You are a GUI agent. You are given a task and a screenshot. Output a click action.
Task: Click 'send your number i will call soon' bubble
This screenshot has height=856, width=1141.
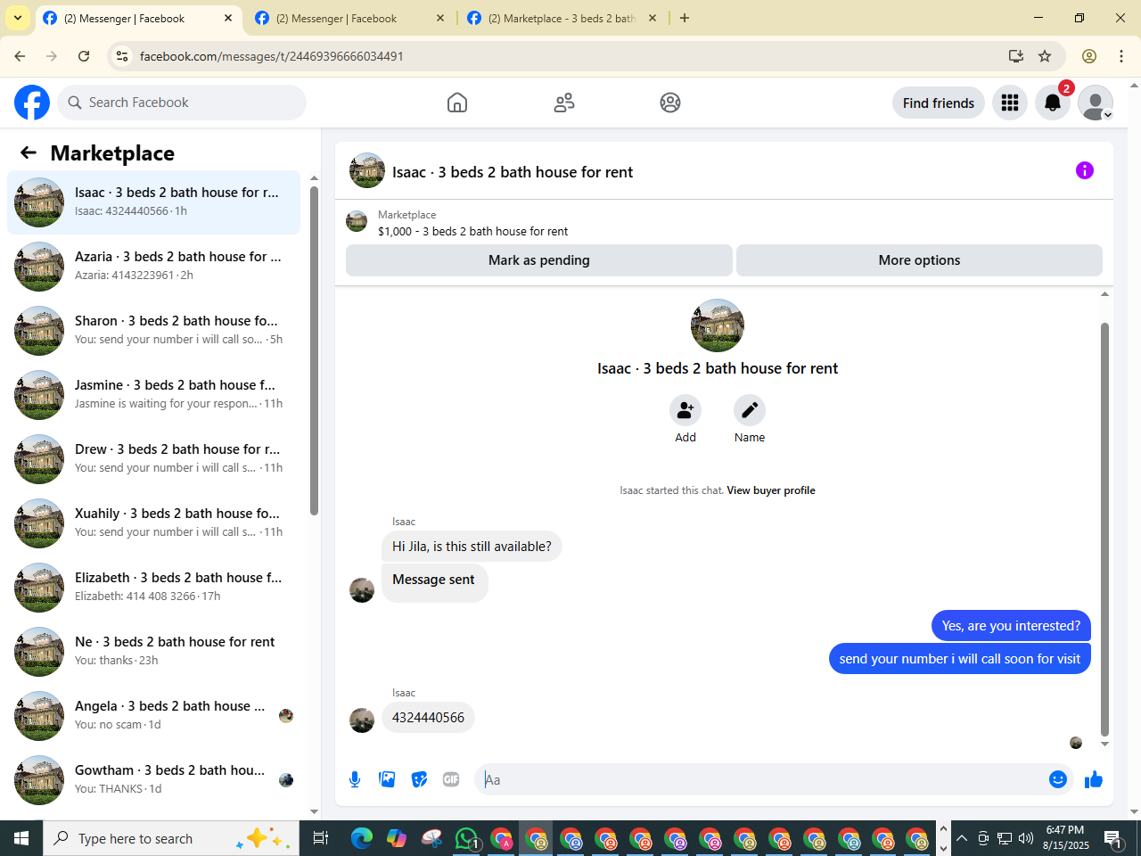pos(959,659)
